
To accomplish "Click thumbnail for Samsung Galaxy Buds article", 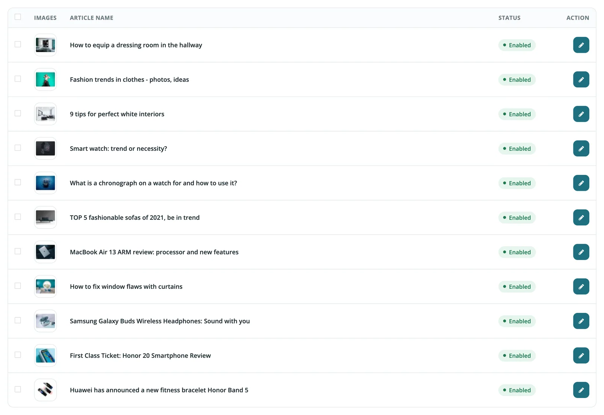I will 45,321.
